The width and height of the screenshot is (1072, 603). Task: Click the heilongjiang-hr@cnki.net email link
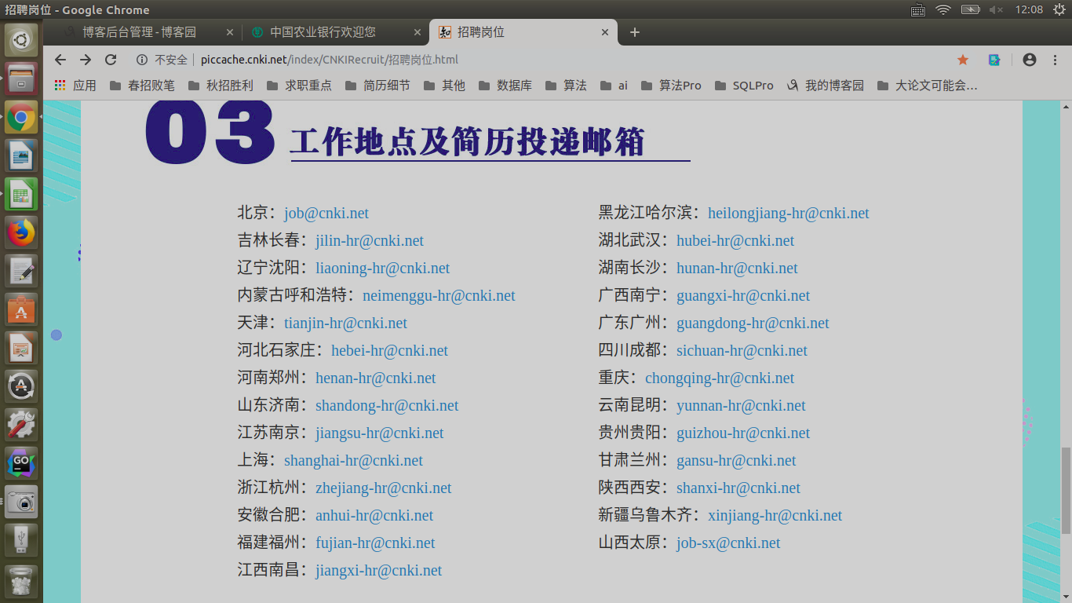coord(789,213)
